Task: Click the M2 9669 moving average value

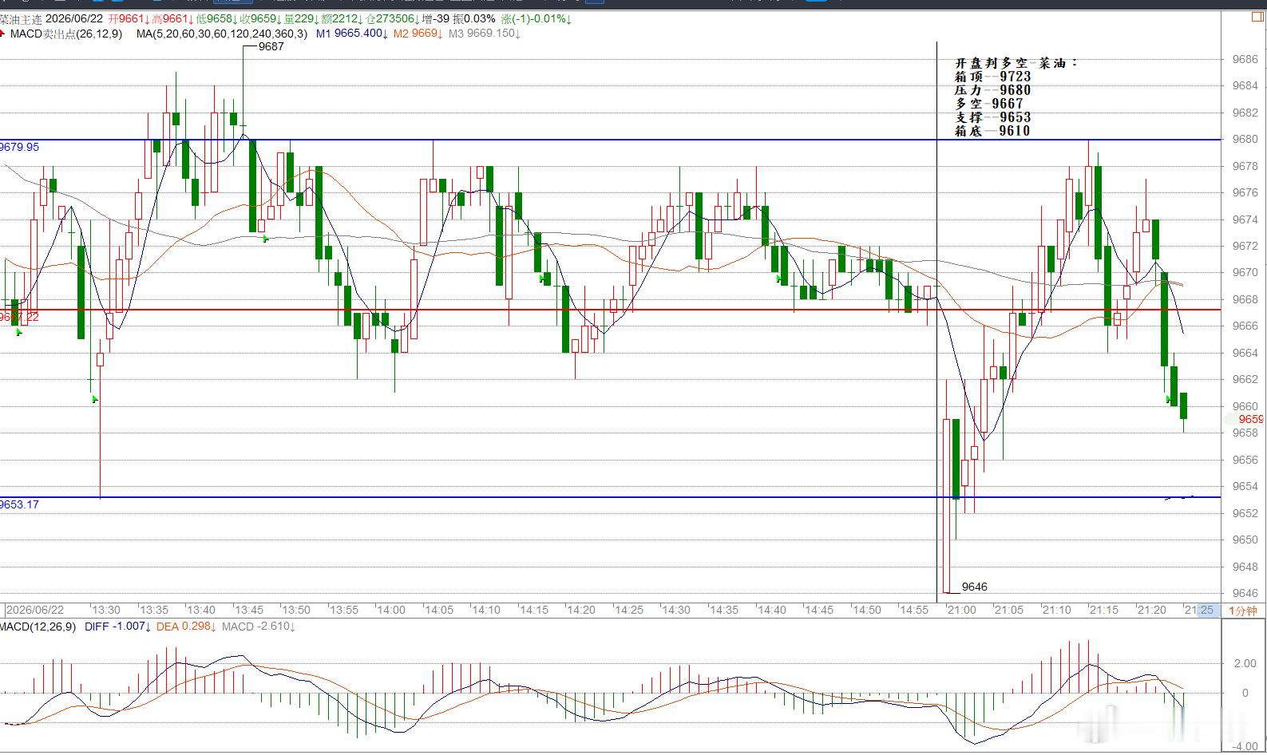Action: (418, 34)
